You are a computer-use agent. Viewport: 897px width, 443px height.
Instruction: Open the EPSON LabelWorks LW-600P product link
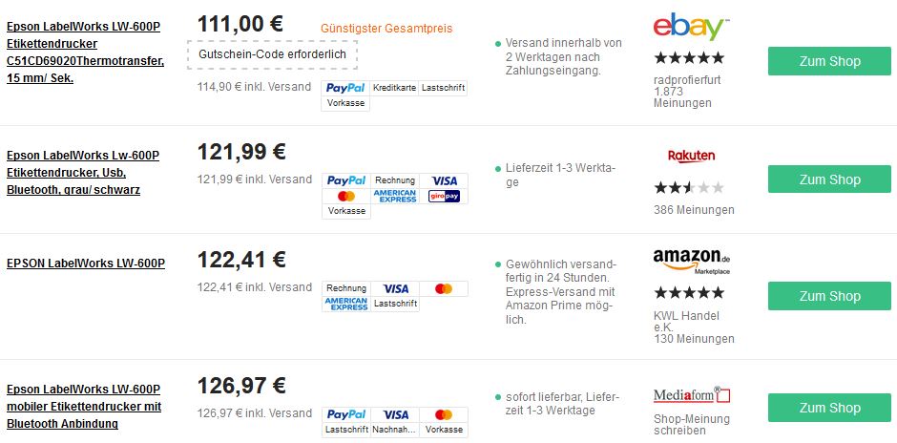click(86, 264)
